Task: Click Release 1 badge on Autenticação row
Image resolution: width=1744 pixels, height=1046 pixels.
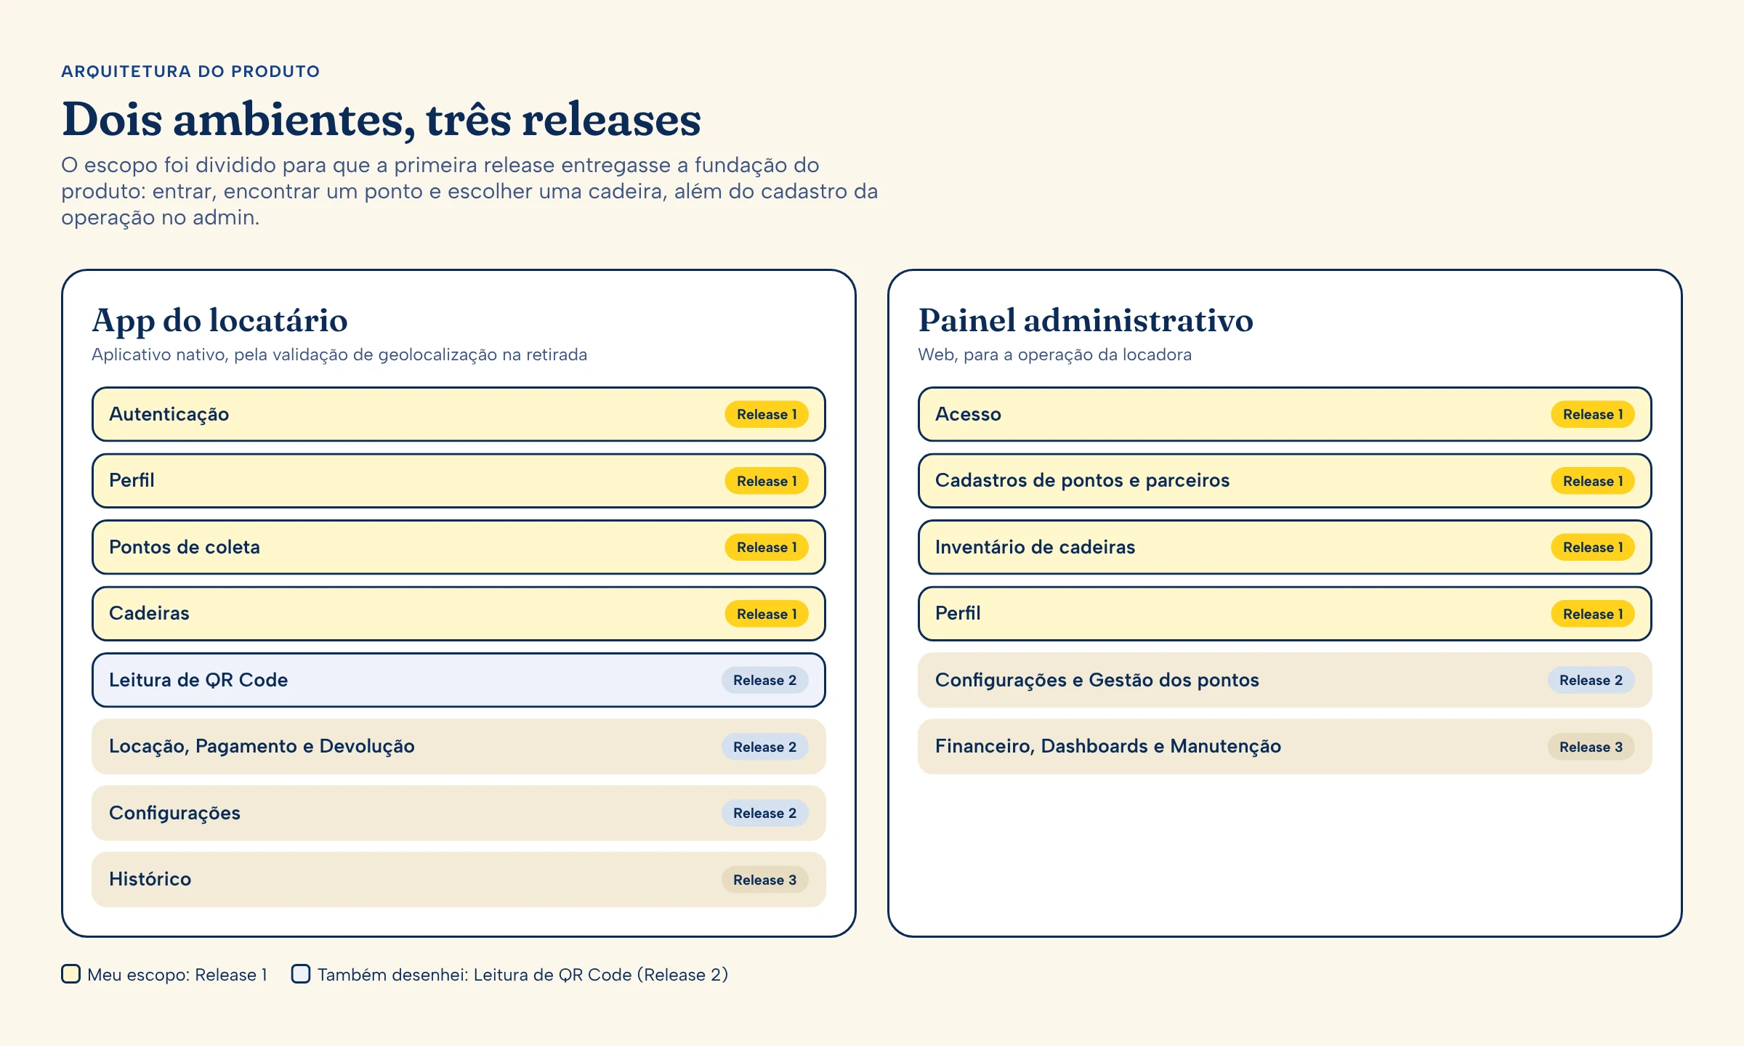Action: [x=767, y=414]
